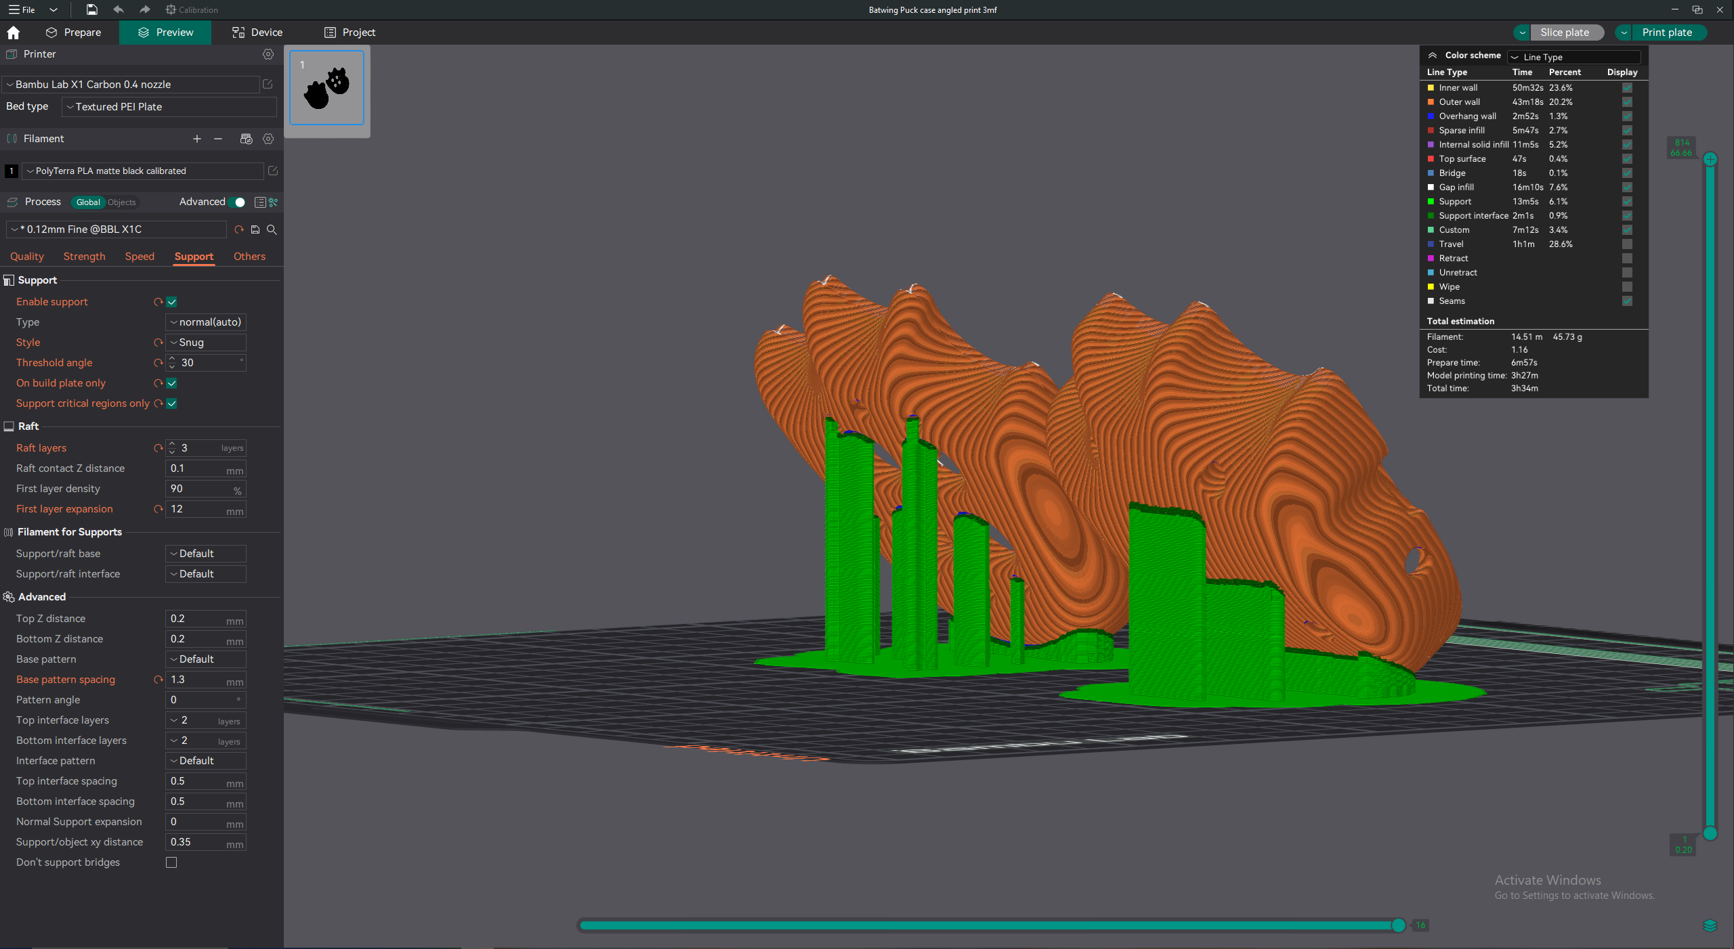The width and height of the screenshot is (1734, 949).
Task: Click the home icon
Action: pyautogui.click(x=13, y=32)
